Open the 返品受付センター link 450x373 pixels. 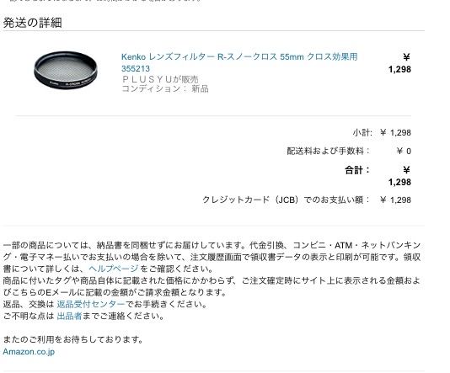coord(91,304)
